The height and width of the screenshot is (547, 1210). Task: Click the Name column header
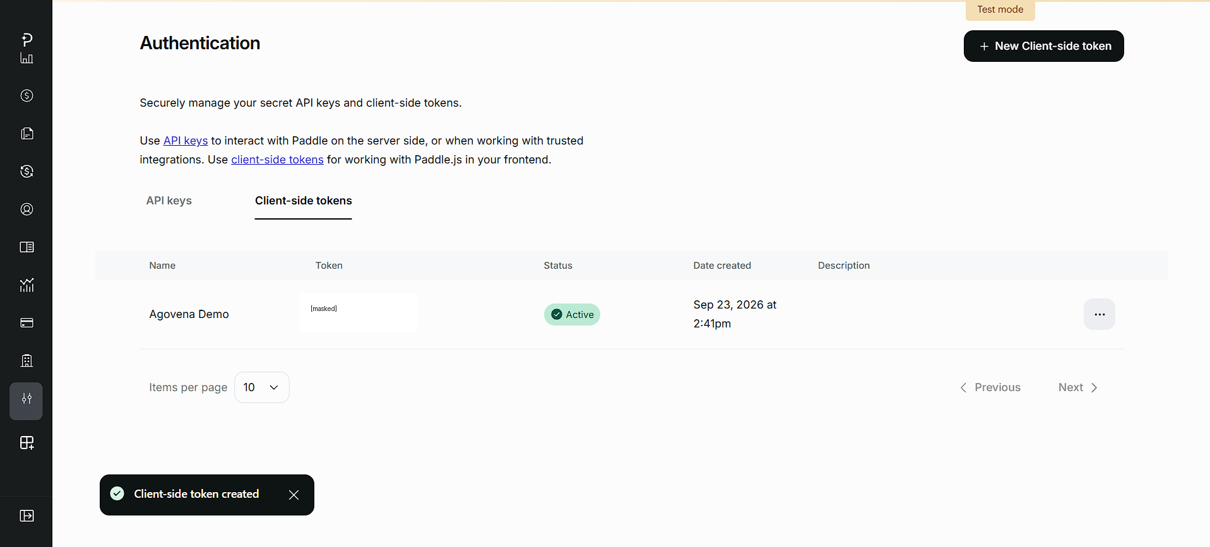[162, 266]
